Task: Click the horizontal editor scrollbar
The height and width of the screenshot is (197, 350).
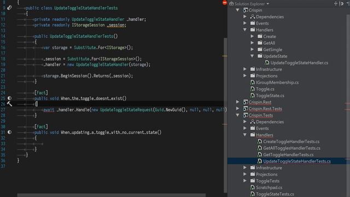Action: click(112, 195)
